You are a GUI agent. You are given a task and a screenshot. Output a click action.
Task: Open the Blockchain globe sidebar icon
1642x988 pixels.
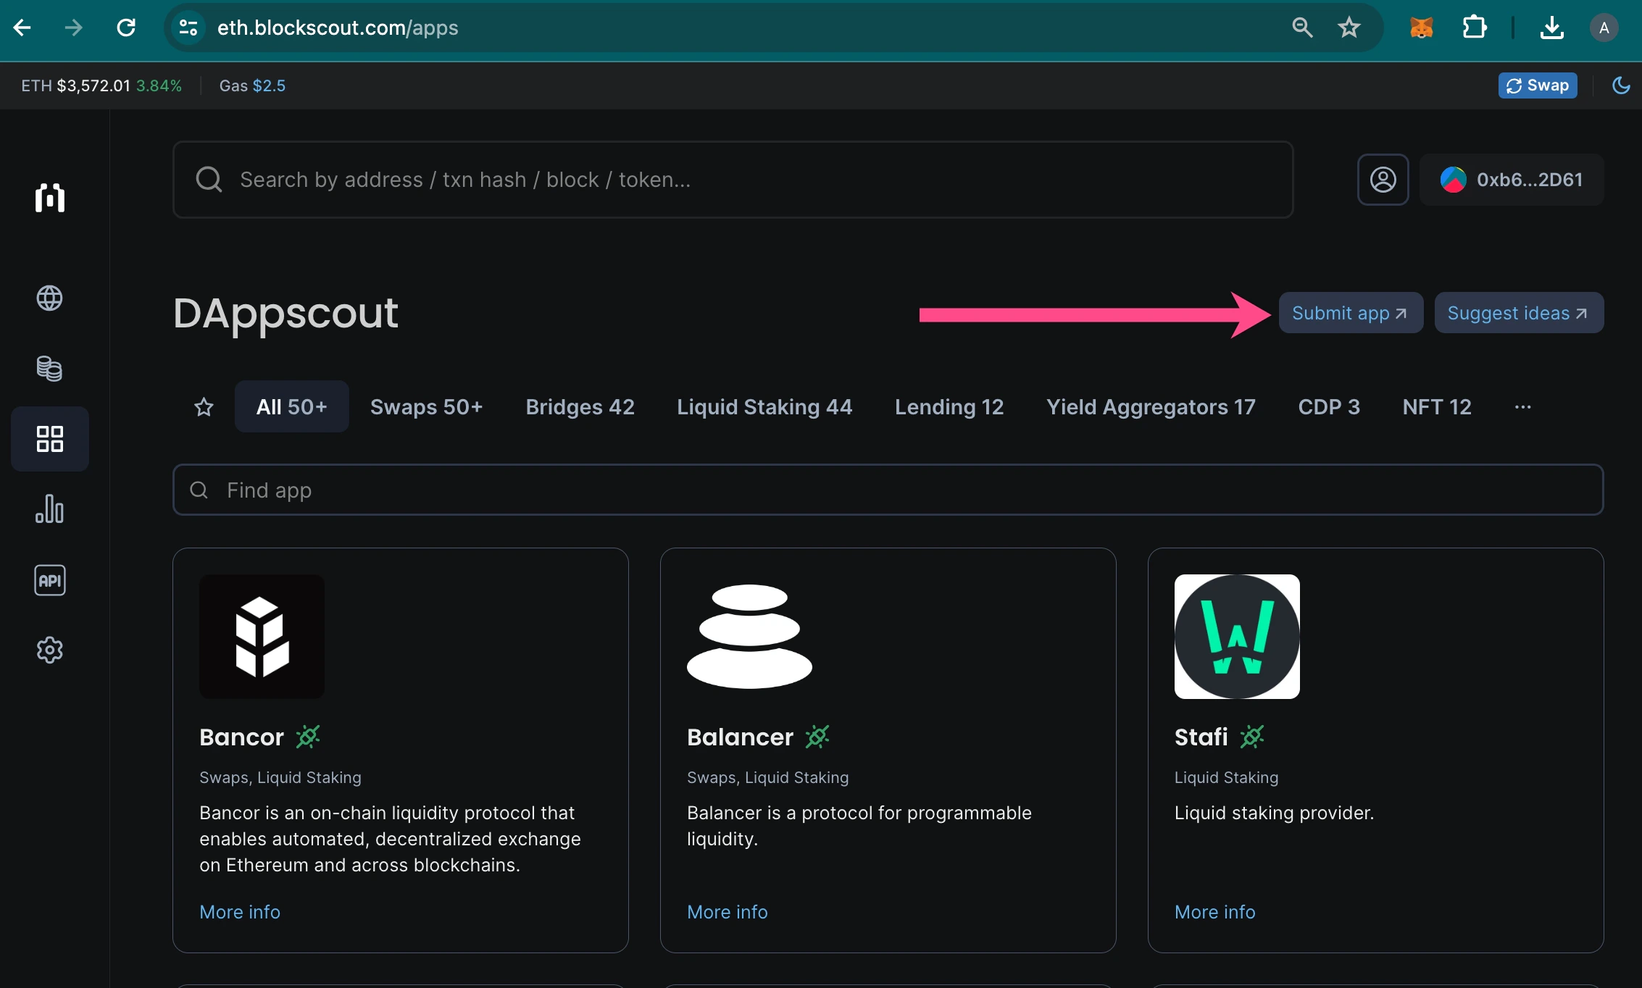[x=49, y=298]
